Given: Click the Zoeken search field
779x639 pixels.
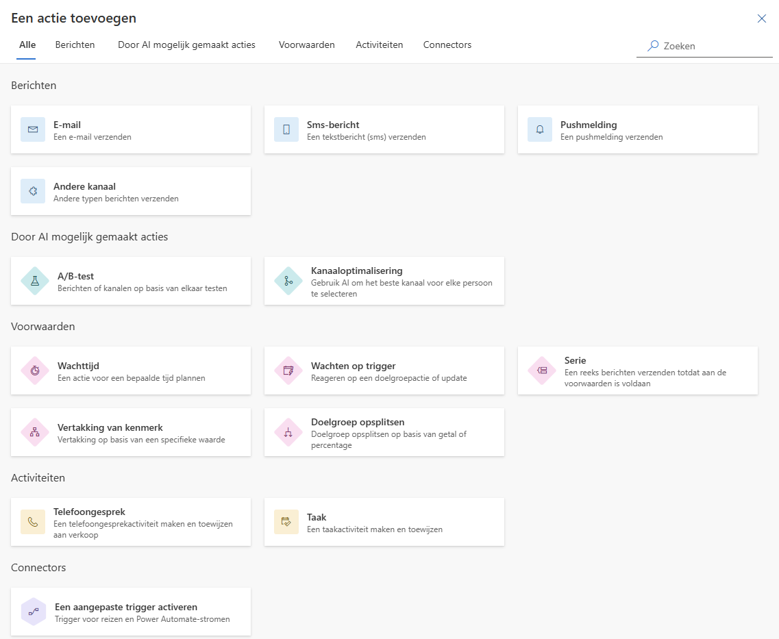Looking at the screenshot, I should [713, 46].
